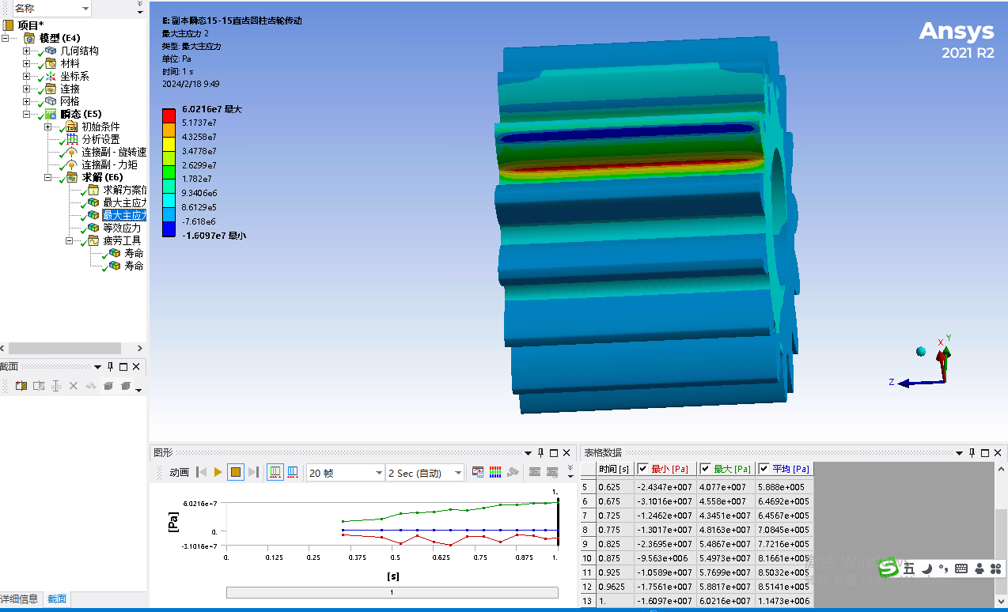Click the IME user avatar icon
This screenshot has width=1008, height=612.
980,568
